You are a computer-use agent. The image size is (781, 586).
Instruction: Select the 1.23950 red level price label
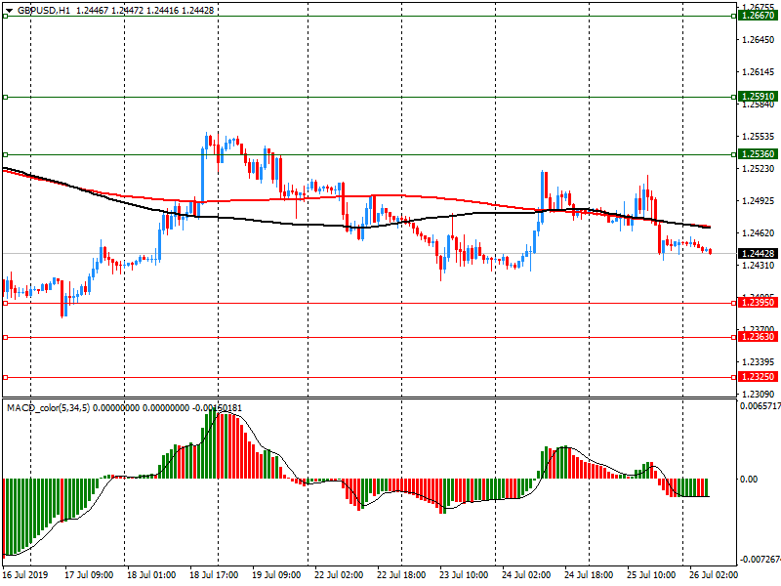pos(758,303)
